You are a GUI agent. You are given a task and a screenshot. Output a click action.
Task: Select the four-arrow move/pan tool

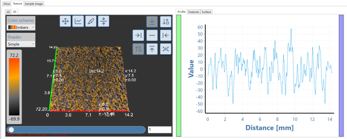[65, 21]
